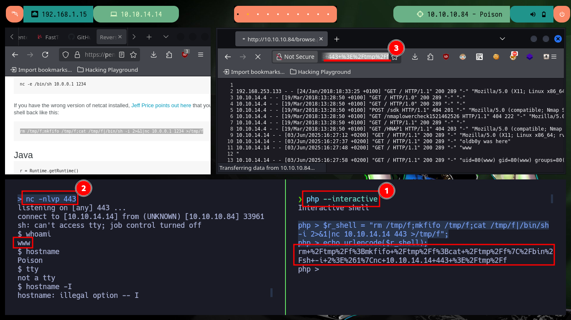571x320 pixels.
Task: Click the workspace indicator dots widget
Action: point(285,14)
